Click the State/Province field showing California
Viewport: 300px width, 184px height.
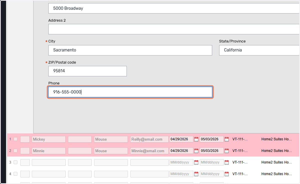coord(259,50)
